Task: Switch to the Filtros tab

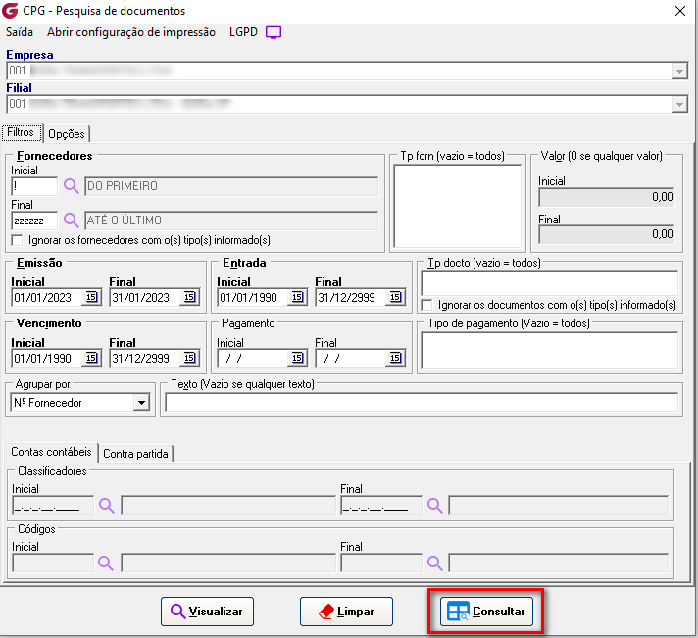Action: 21,132
